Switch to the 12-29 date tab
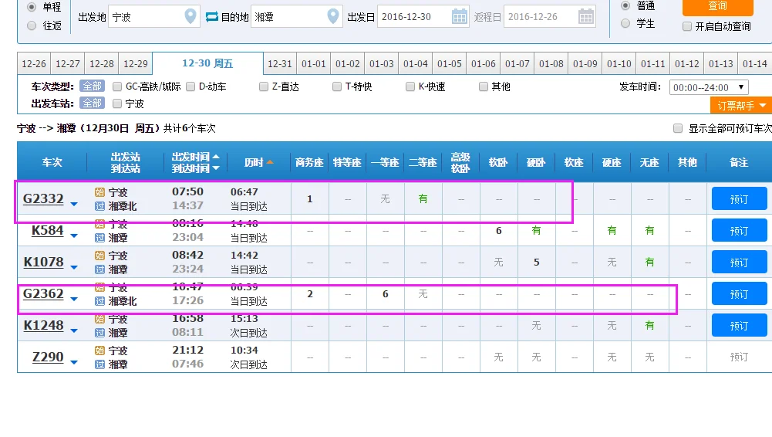772x437 pixels. pyautogui.click(x=136, y=63)
